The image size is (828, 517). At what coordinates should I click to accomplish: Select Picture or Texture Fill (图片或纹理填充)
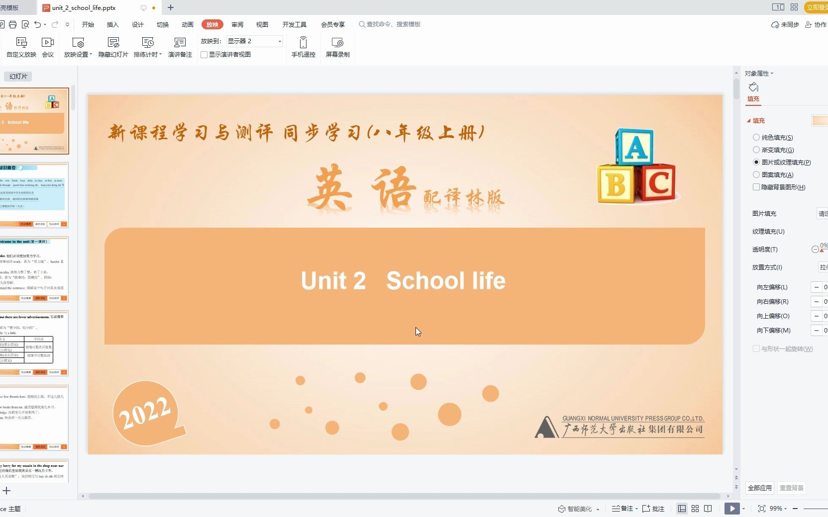click(x=756, y=162)
